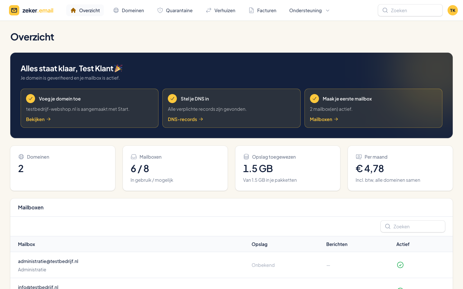Select administratie@testbedrijf.nl mailbox address

click(x=48, y=261)
